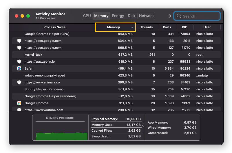Select wdavdaemon_unprivileged process row
Viewport: 232px width, 153px height.
tap(116, 75)
